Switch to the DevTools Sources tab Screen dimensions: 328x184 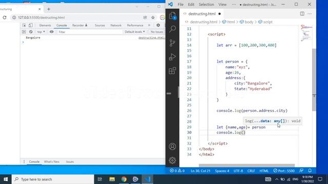coord(100,25)
